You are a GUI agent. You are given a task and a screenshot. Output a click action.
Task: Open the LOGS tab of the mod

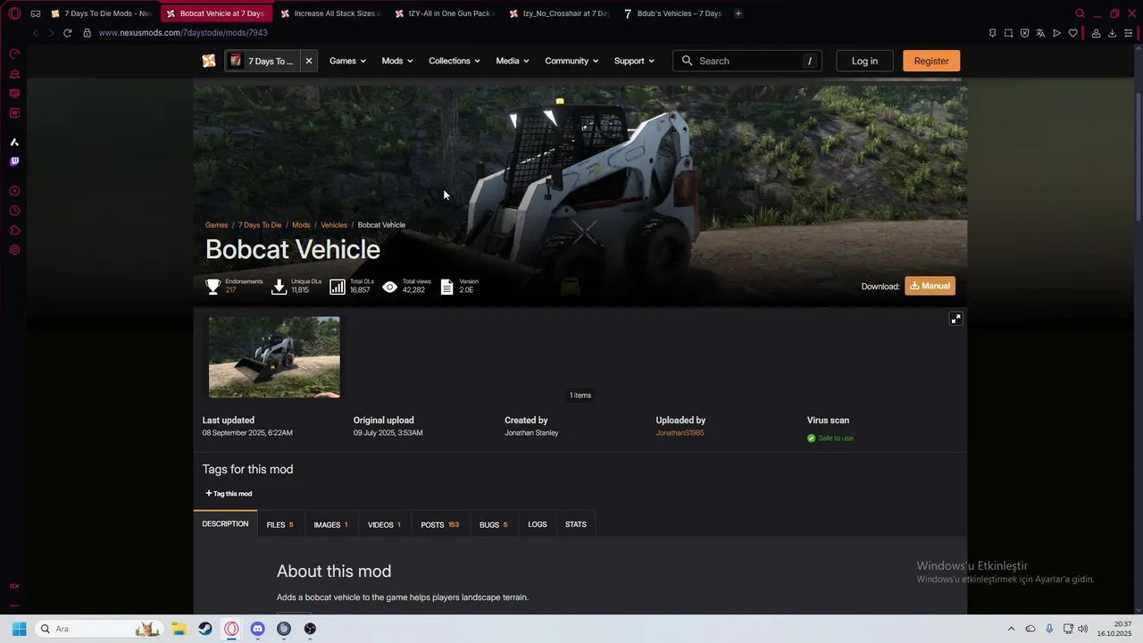point(538,524)
